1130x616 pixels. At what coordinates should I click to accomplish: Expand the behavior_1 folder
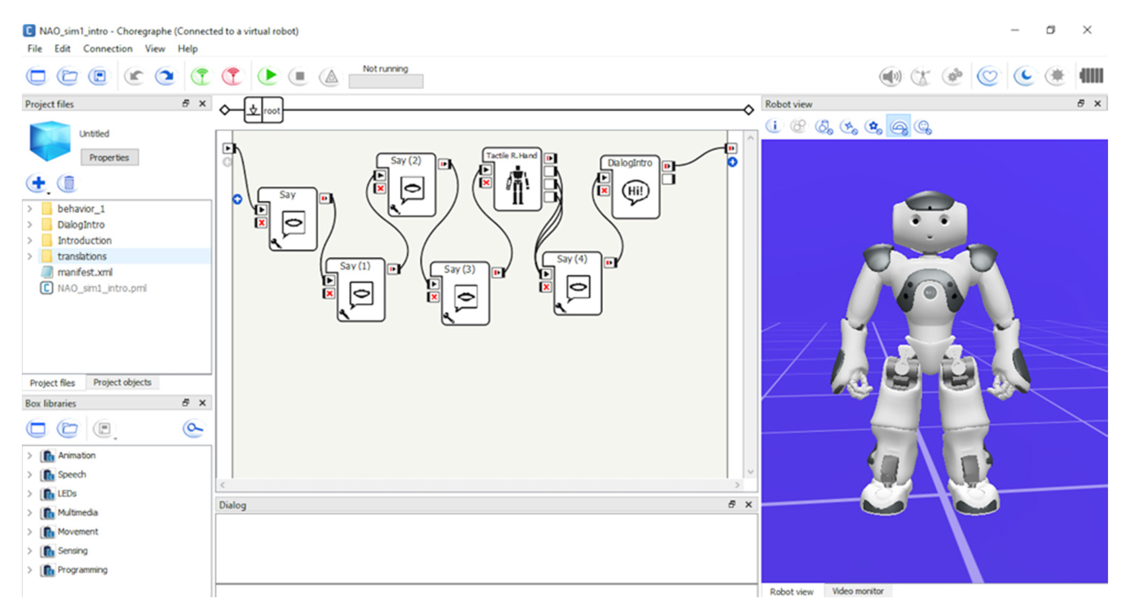point(29,209)
